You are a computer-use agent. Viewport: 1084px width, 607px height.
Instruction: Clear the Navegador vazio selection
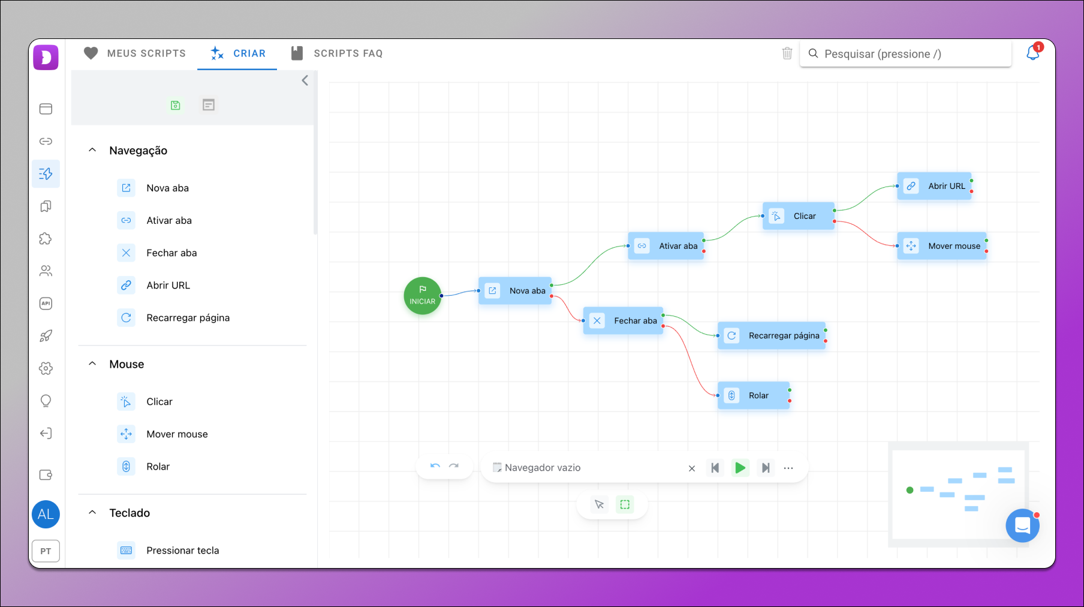click(x=692, y=468)
